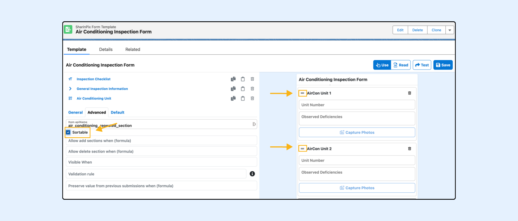The width and height of the screenshot is (518, 221).
Task: Click the drag handle beside AirCon Unit 1
Action: (x=302, y=93)
